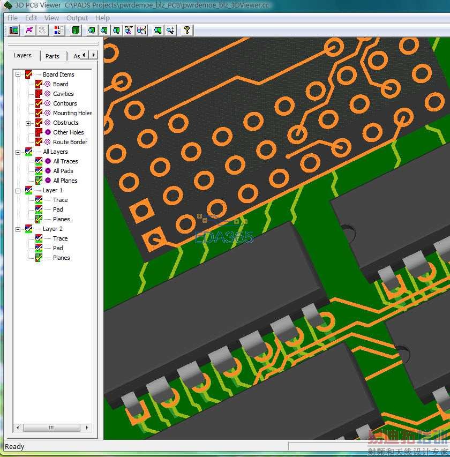This screenshot has width=450, height=457.
Task: Click the purple circle icon beside All Traces
Action: 48,161
